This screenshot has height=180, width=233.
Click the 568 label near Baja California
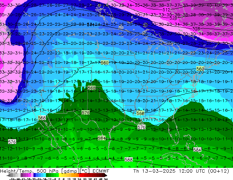pyautogui.click(x=42, y=118)
